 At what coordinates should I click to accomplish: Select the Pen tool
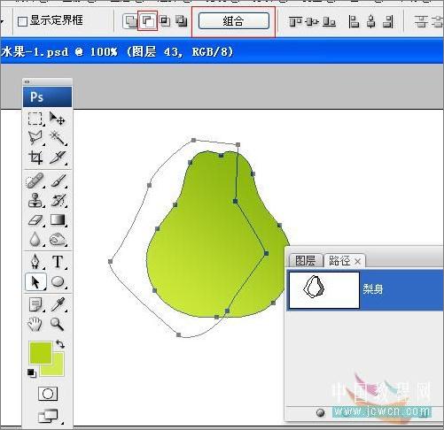coord(35,261)
